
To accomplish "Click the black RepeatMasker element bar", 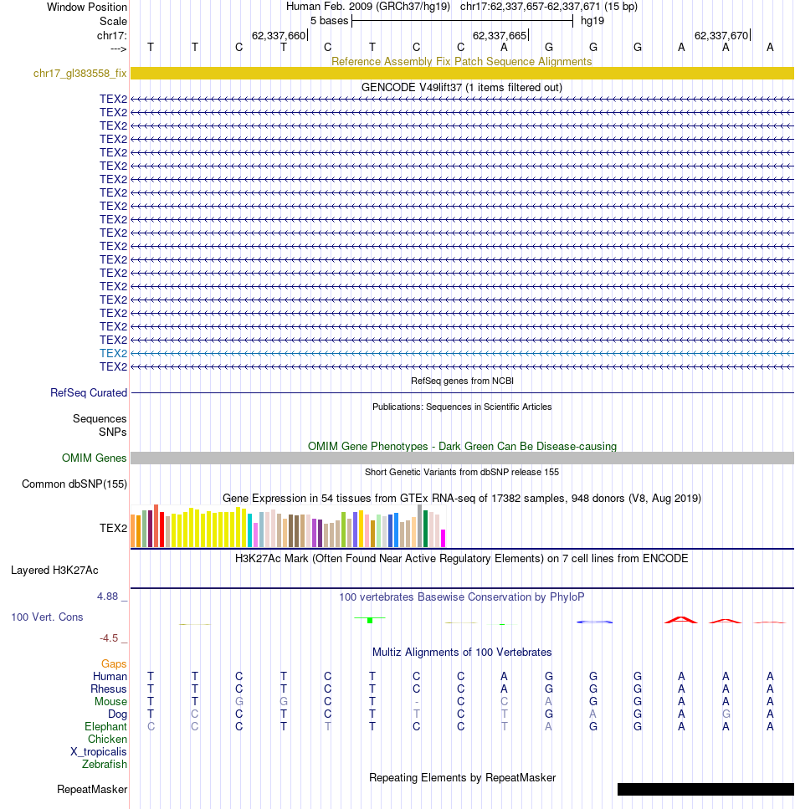I will 705,790.
